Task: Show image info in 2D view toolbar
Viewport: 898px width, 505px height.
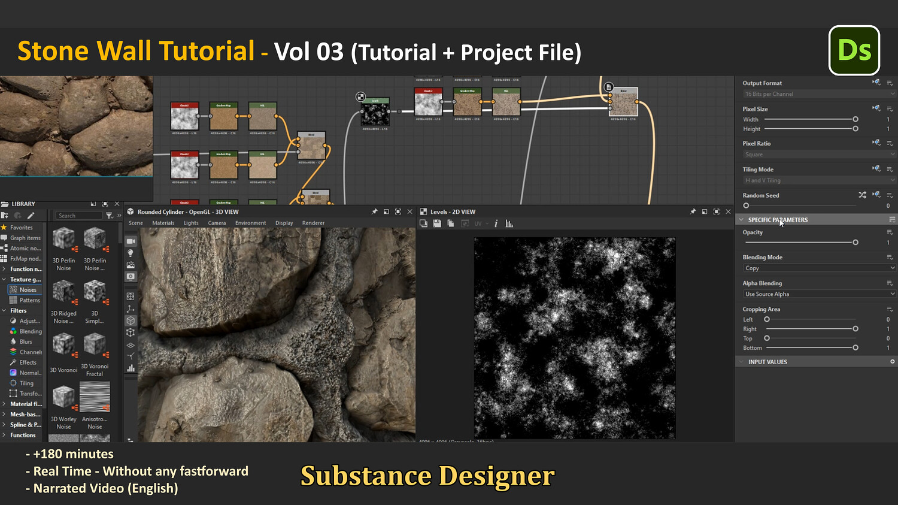Action: tap(496, 223)
